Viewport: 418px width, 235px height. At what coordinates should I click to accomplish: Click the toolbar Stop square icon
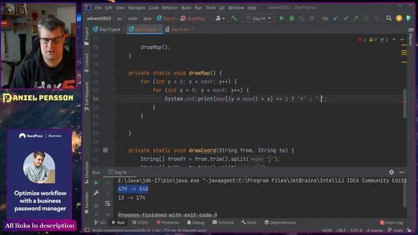tap(312, 18)
